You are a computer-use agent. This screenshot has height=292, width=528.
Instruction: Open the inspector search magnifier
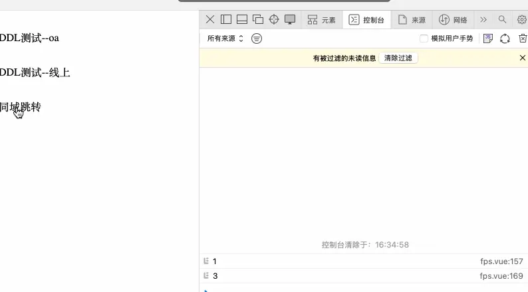coord(502,19)
